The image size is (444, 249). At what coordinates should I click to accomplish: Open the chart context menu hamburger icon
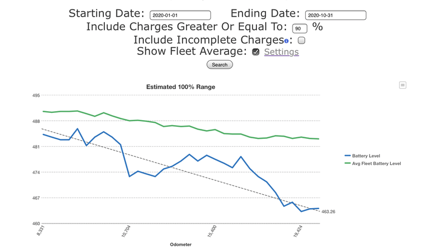point(402,85)
